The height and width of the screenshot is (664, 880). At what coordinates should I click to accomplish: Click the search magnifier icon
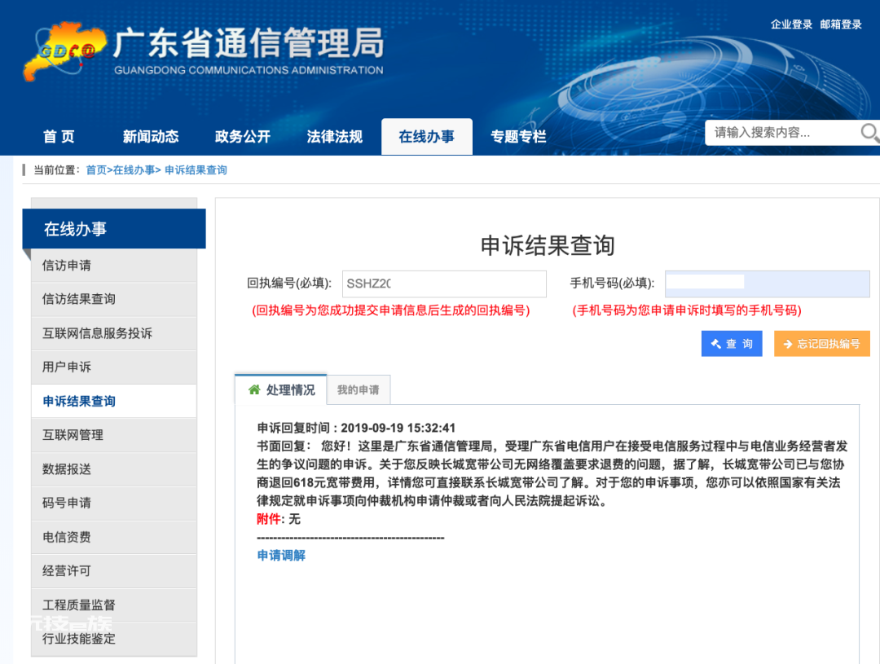869,133
